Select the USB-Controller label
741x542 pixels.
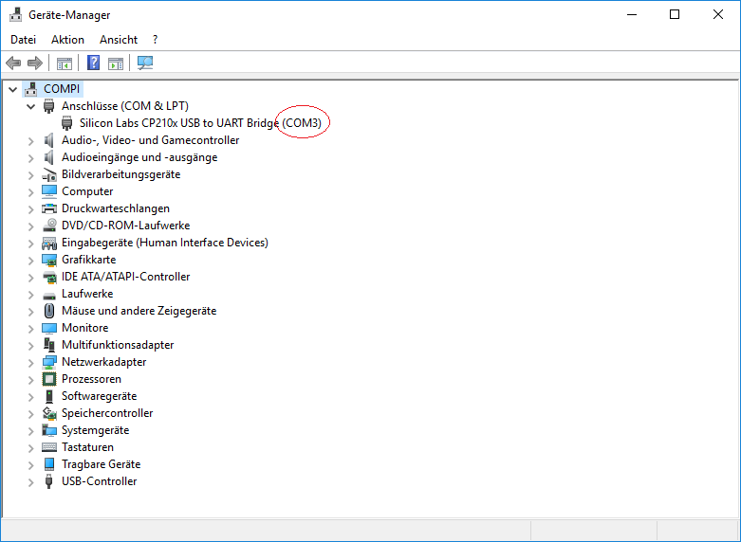coord(100,481)
